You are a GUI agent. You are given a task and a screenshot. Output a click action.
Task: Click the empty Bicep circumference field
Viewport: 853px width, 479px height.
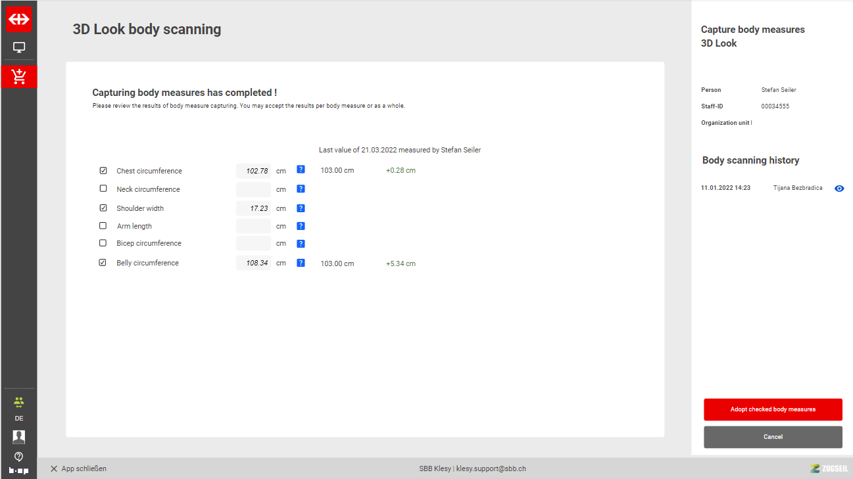pyautogui.click(x=254, y=243)
